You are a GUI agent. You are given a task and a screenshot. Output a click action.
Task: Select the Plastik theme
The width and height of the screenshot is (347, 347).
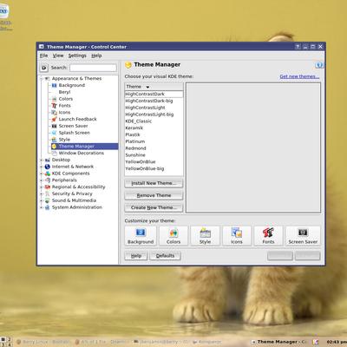[154, 134]
